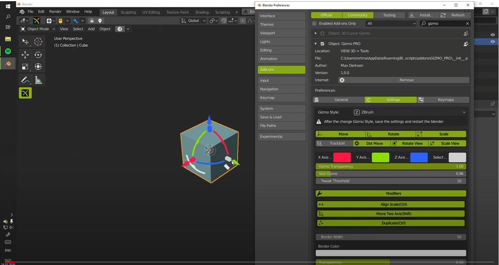Screen dimensions: 499x265
Task: Open the Blender logo menu
Action: tap(22, 12)
